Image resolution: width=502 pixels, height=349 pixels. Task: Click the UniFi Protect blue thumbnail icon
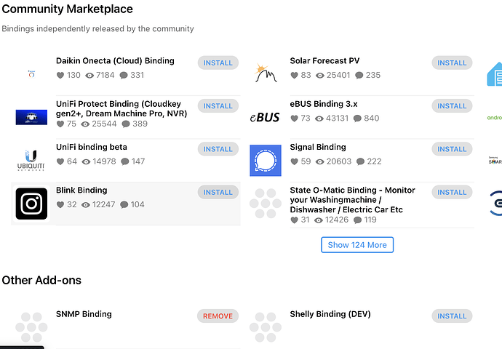point(31,117)
